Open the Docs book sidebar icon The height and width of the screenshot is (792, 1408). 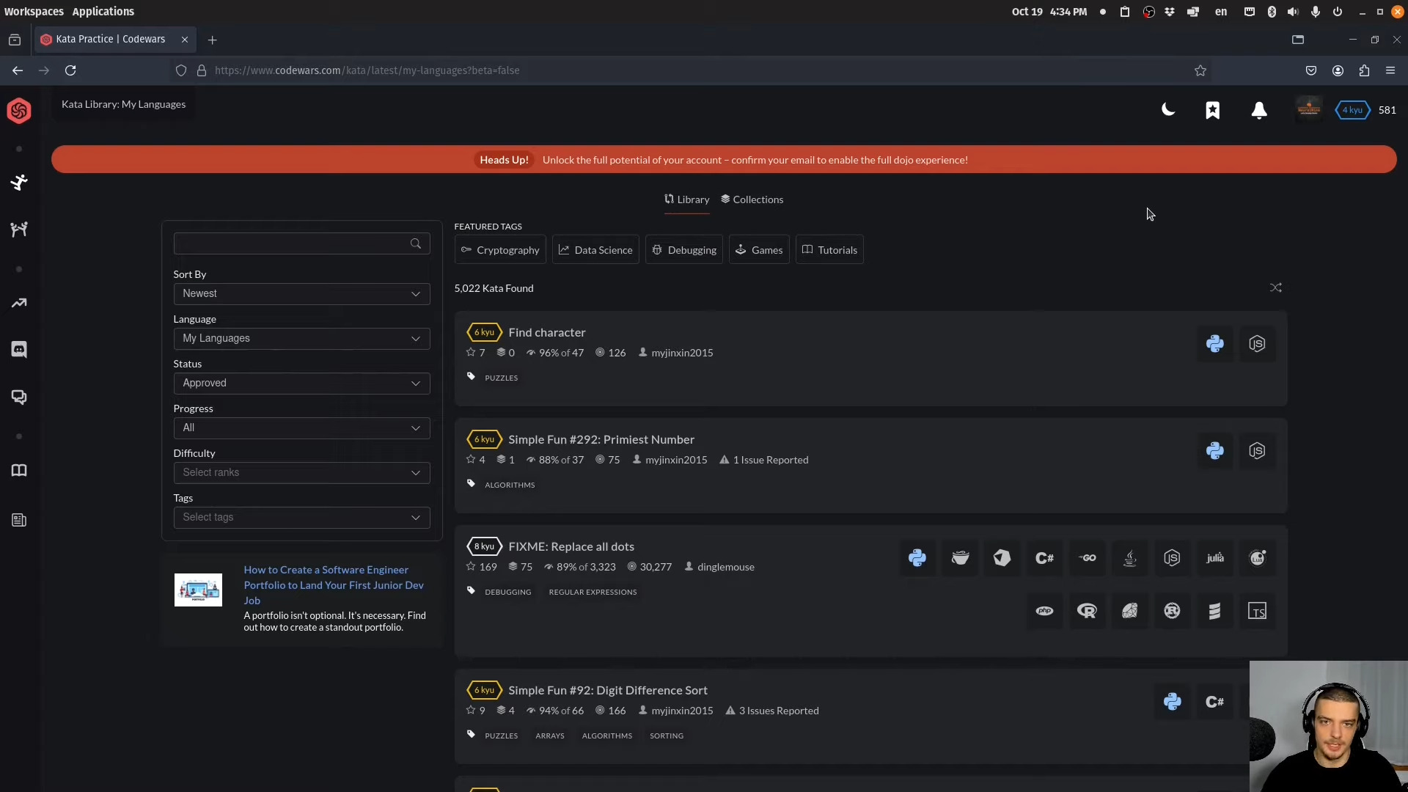[x=19, y=471]
